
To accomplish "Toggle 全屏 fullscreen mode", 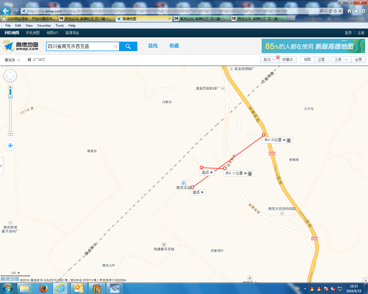I will tap(358, 59).
